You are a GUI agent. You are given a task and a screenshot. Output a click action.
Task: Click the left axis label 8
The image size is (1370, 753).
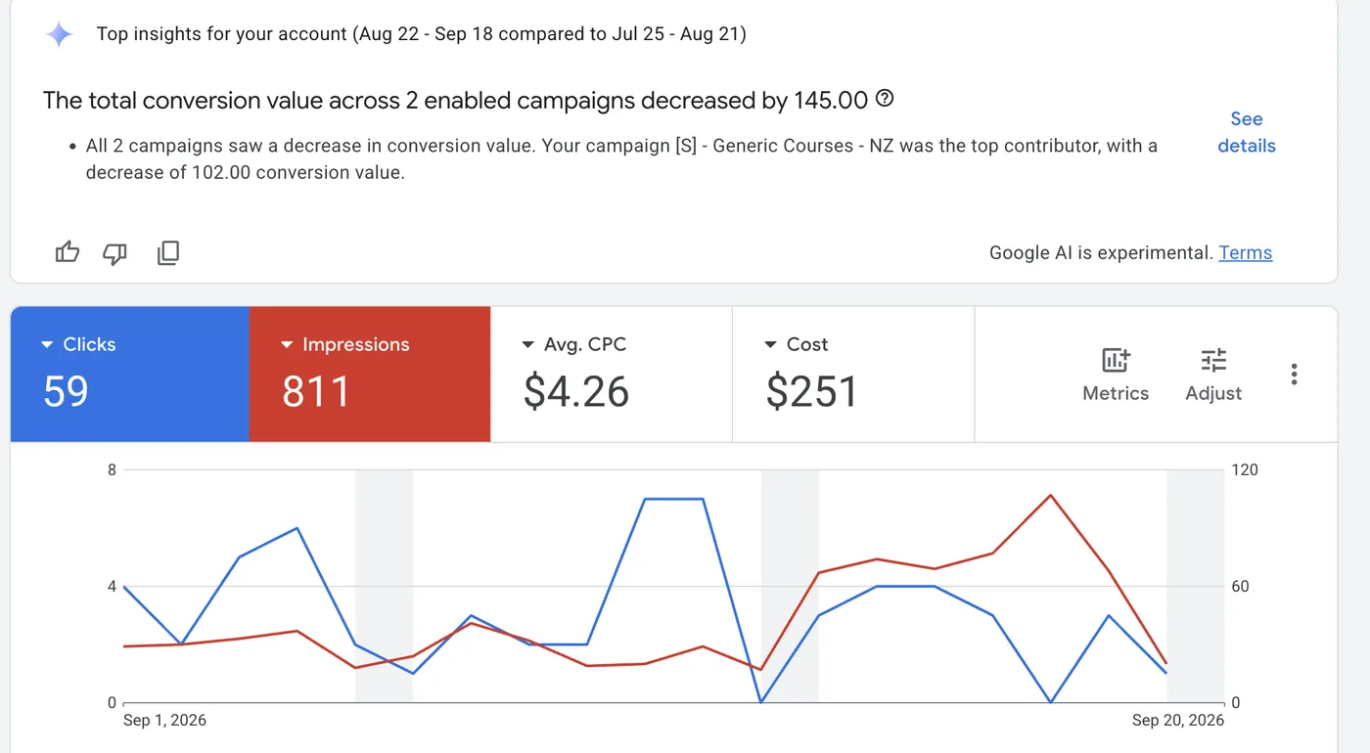click(112, 470)
